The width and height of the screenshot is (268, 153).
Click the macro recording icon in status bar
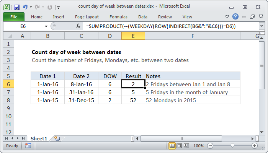(x=28, y=146)
